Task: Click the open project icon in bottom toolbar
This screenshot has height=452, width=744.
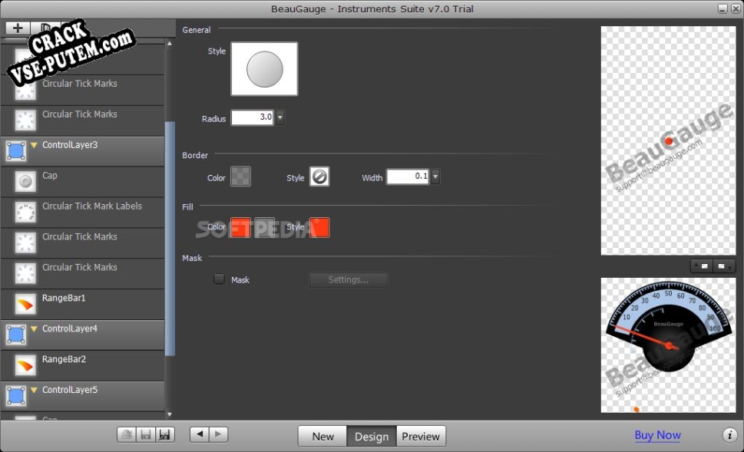Action: 127,434
